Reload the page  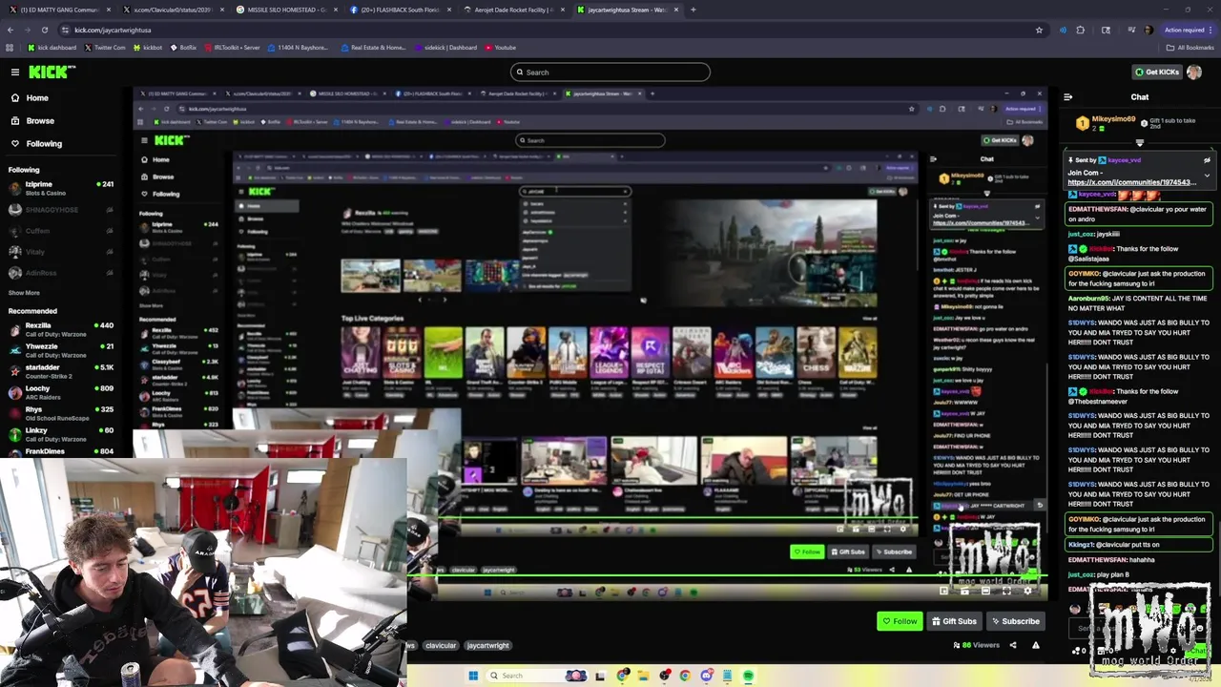coord(44,30)
